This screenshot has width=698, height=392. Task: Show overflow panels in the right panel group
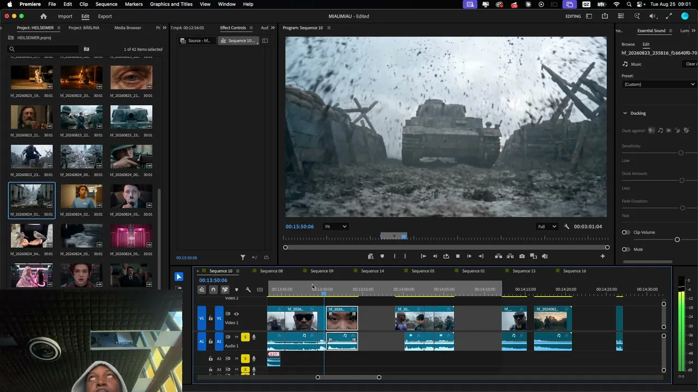pos(695,31)
